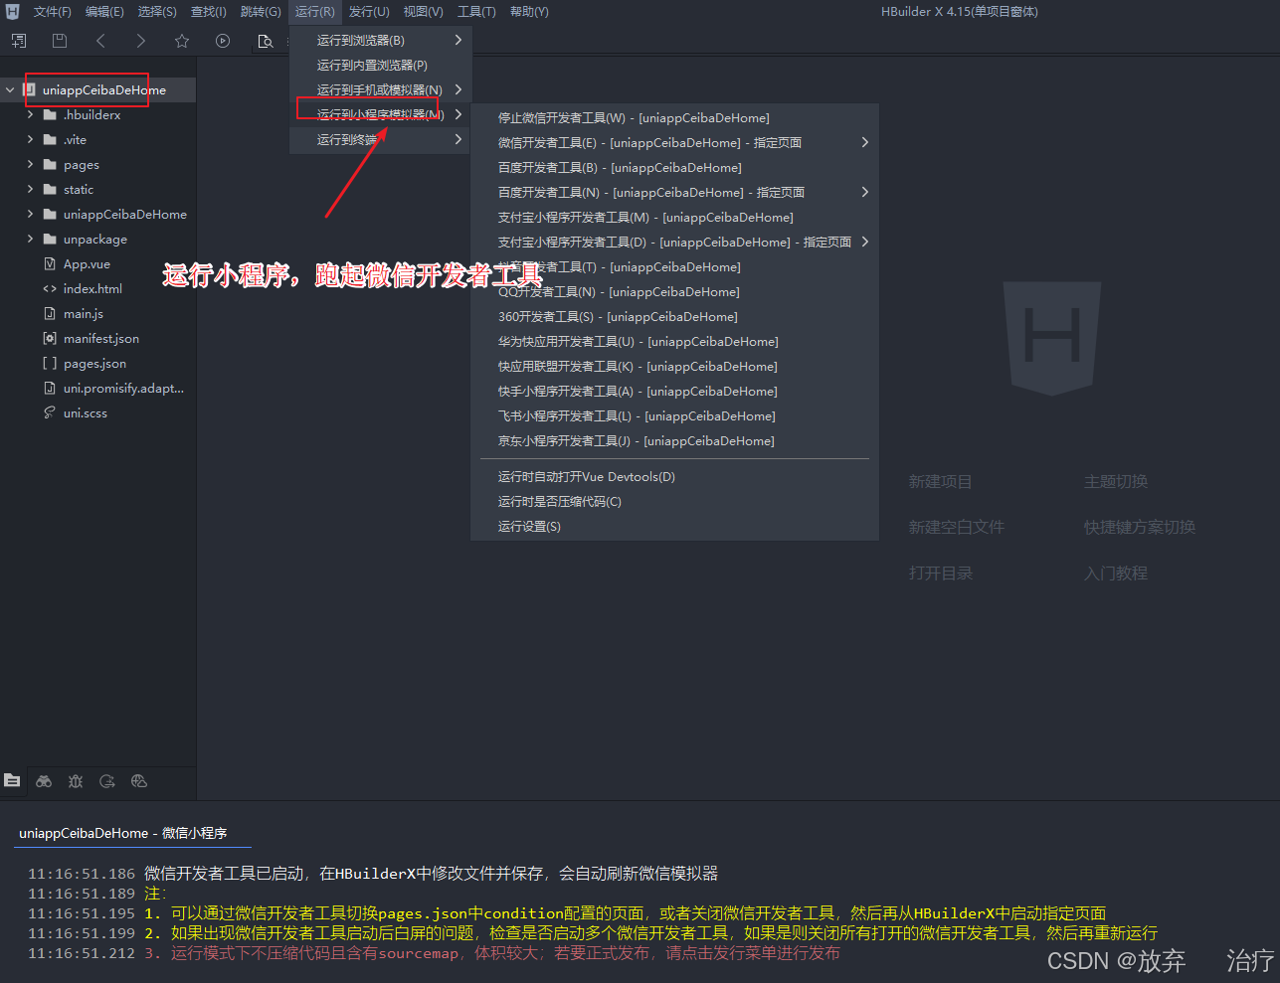Switch to uniappCeibaDeHome - 微信小程序 console tab
Viewport: 1280px width, 983px height.
(x=123, y=833)
